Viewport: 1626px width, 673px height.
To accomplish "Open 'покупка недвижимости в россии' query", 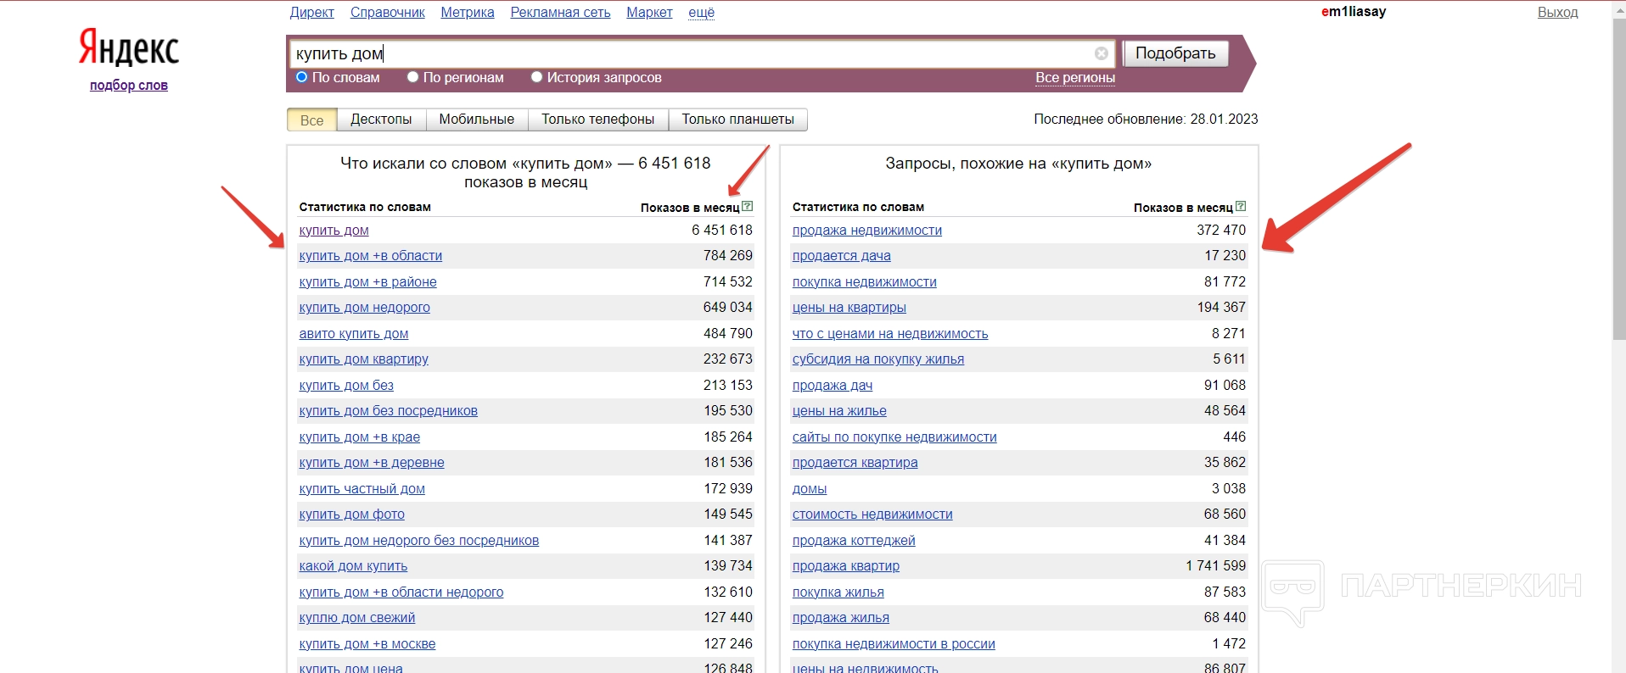I will point(893,644).
